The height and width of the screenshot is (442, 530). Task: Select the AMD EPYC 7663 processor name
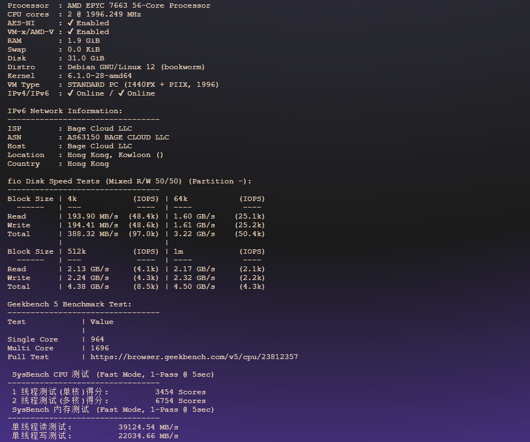[138, 5]
